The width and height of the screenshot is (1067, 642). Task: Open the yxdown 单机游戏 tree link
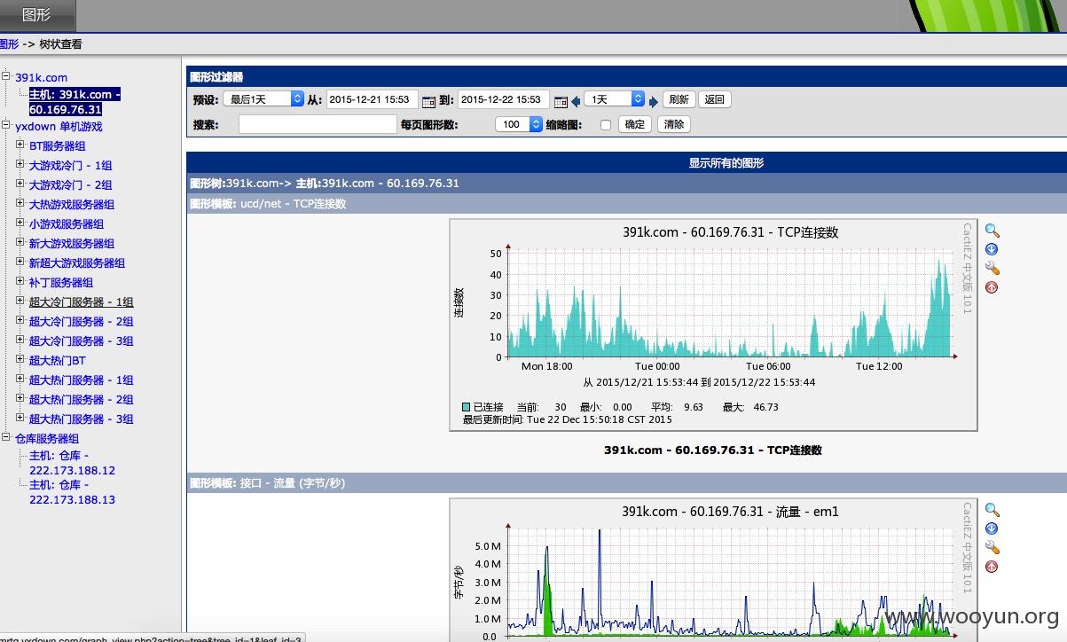59,126
